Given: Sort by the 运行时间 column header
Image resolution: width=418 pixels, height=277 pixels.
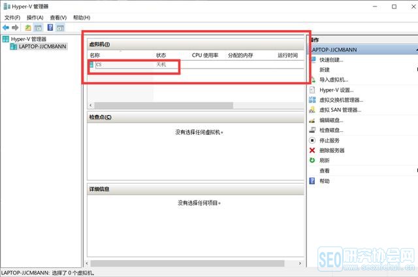Looking at the screenshot, I should [287, 55].
